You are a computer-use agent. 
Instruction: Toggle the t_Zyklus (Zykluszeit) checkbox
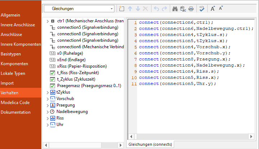coord(53,79)
